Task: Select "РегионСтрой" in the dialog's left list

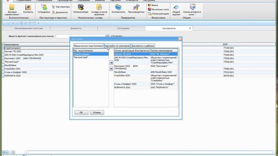Action: [x=91, y=58]
